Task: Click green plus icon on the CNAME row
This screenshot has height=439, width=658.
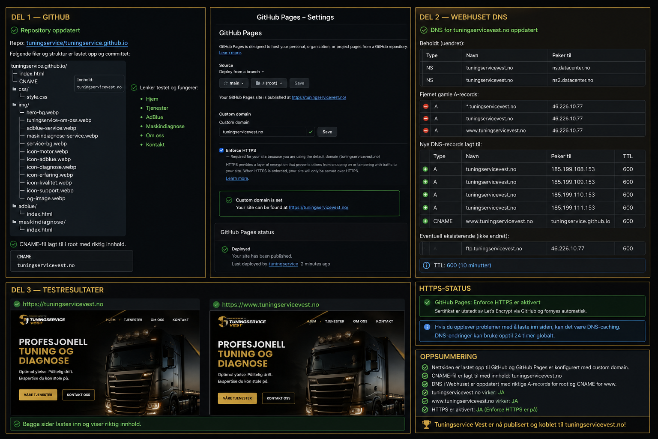Action: [x=425, y=221]
